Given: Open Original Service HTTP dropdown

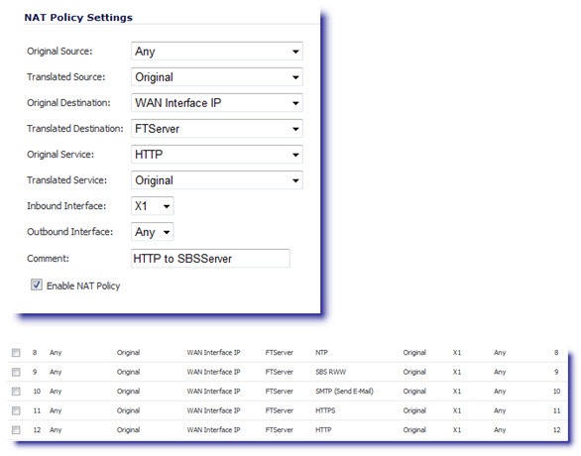Looking at the screenshot, I should coord(217,155).
